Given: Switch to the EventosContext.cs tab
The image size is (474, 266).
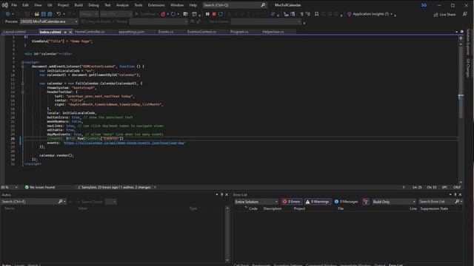Looking at the screenshot, I should 201,32.
